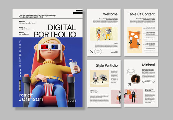Click the first Title Name Here entry
This screenshot has height=120, width=173.
click(150, 27)
